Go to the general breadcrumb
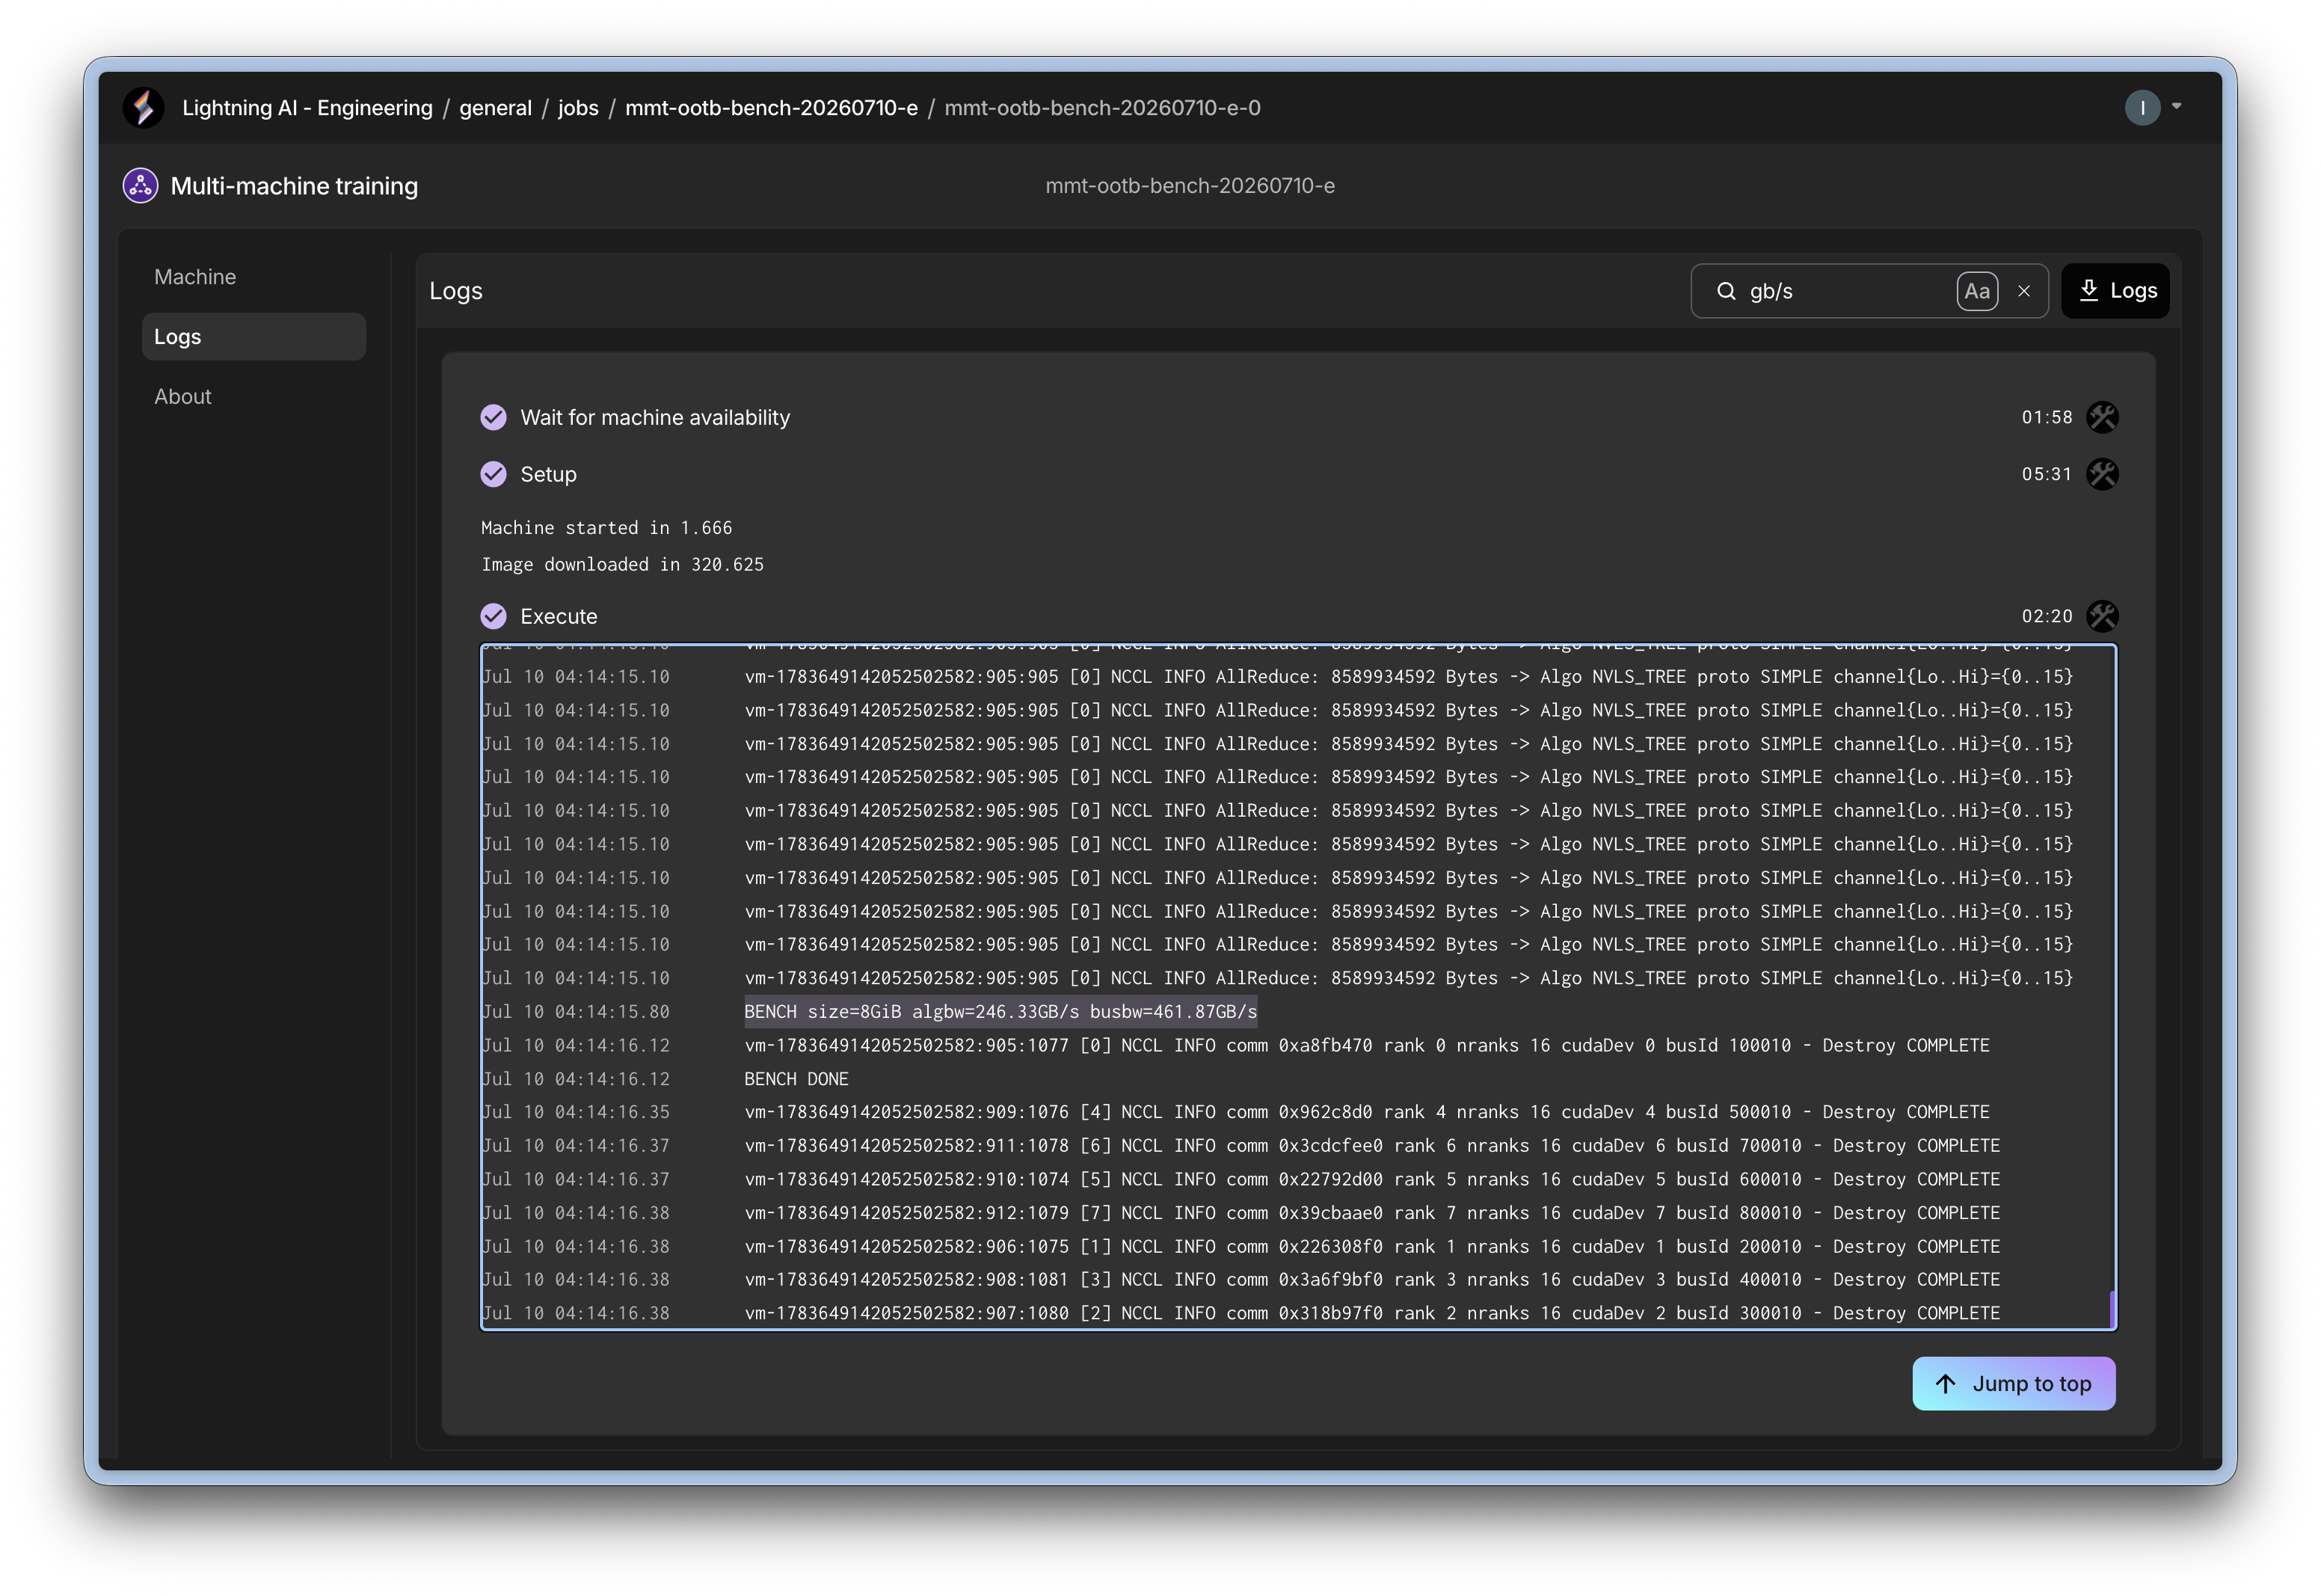 (x=495, y=108)
